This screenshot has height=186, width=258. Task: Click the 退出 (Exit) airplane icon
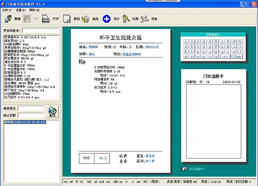(x=145, y=18)
